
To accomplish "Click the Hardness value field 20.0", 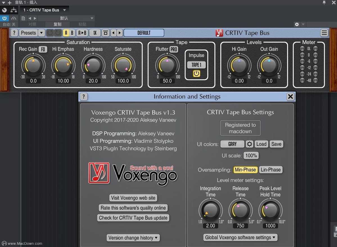I will click(x=93, y=81).
